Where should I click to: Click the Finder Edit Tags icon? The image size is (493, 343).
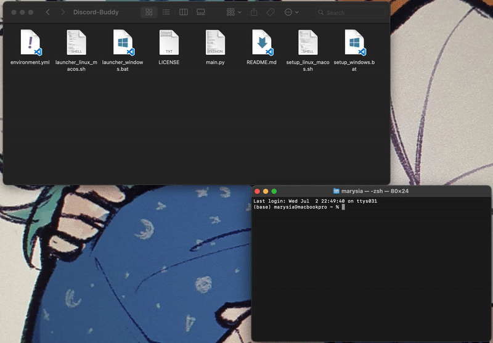pyautogui.click(x=271, y=12)
